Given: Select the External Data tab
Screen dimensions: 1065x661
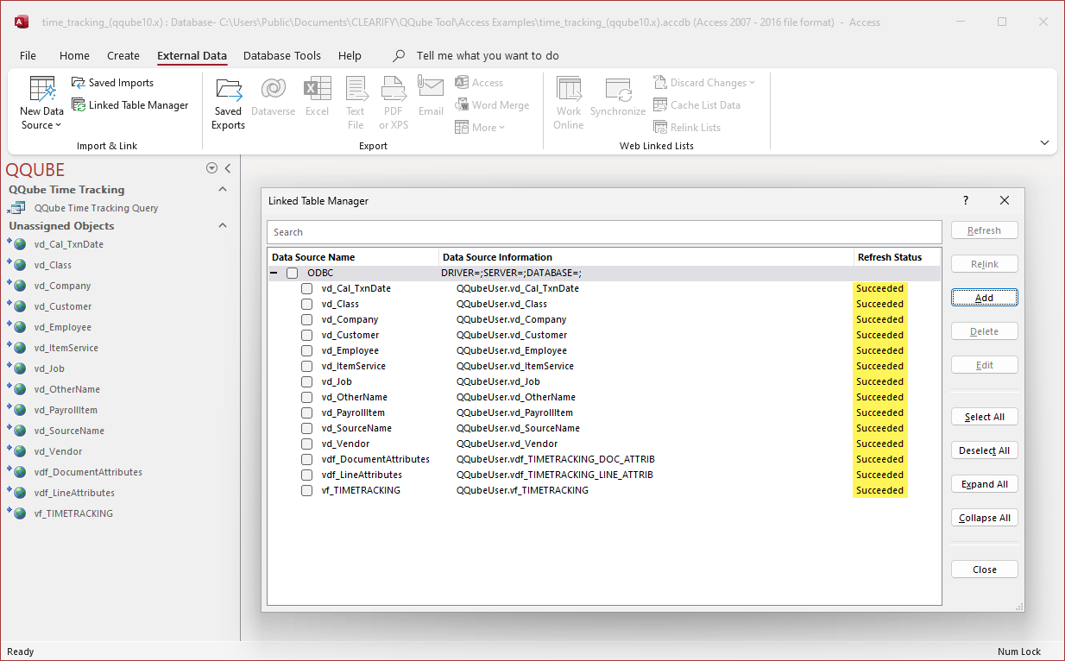Looking at the screenshot, I should pos(192,55).
